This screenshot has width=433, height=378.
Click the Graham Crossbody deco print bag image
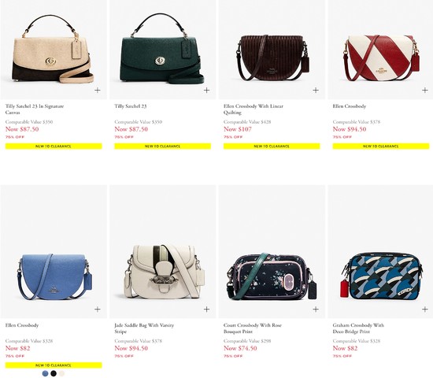pos(381,275)
